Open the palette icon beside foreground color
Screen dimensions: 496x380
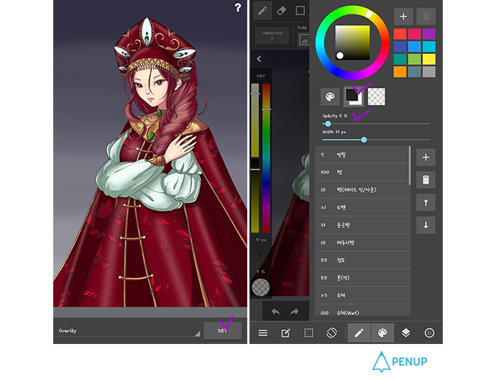pos(330,96)
